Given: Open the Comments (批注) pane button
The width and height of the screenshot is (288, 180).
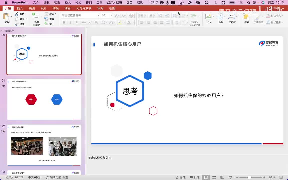Looking at the screenshot, I should pos(195,177).
